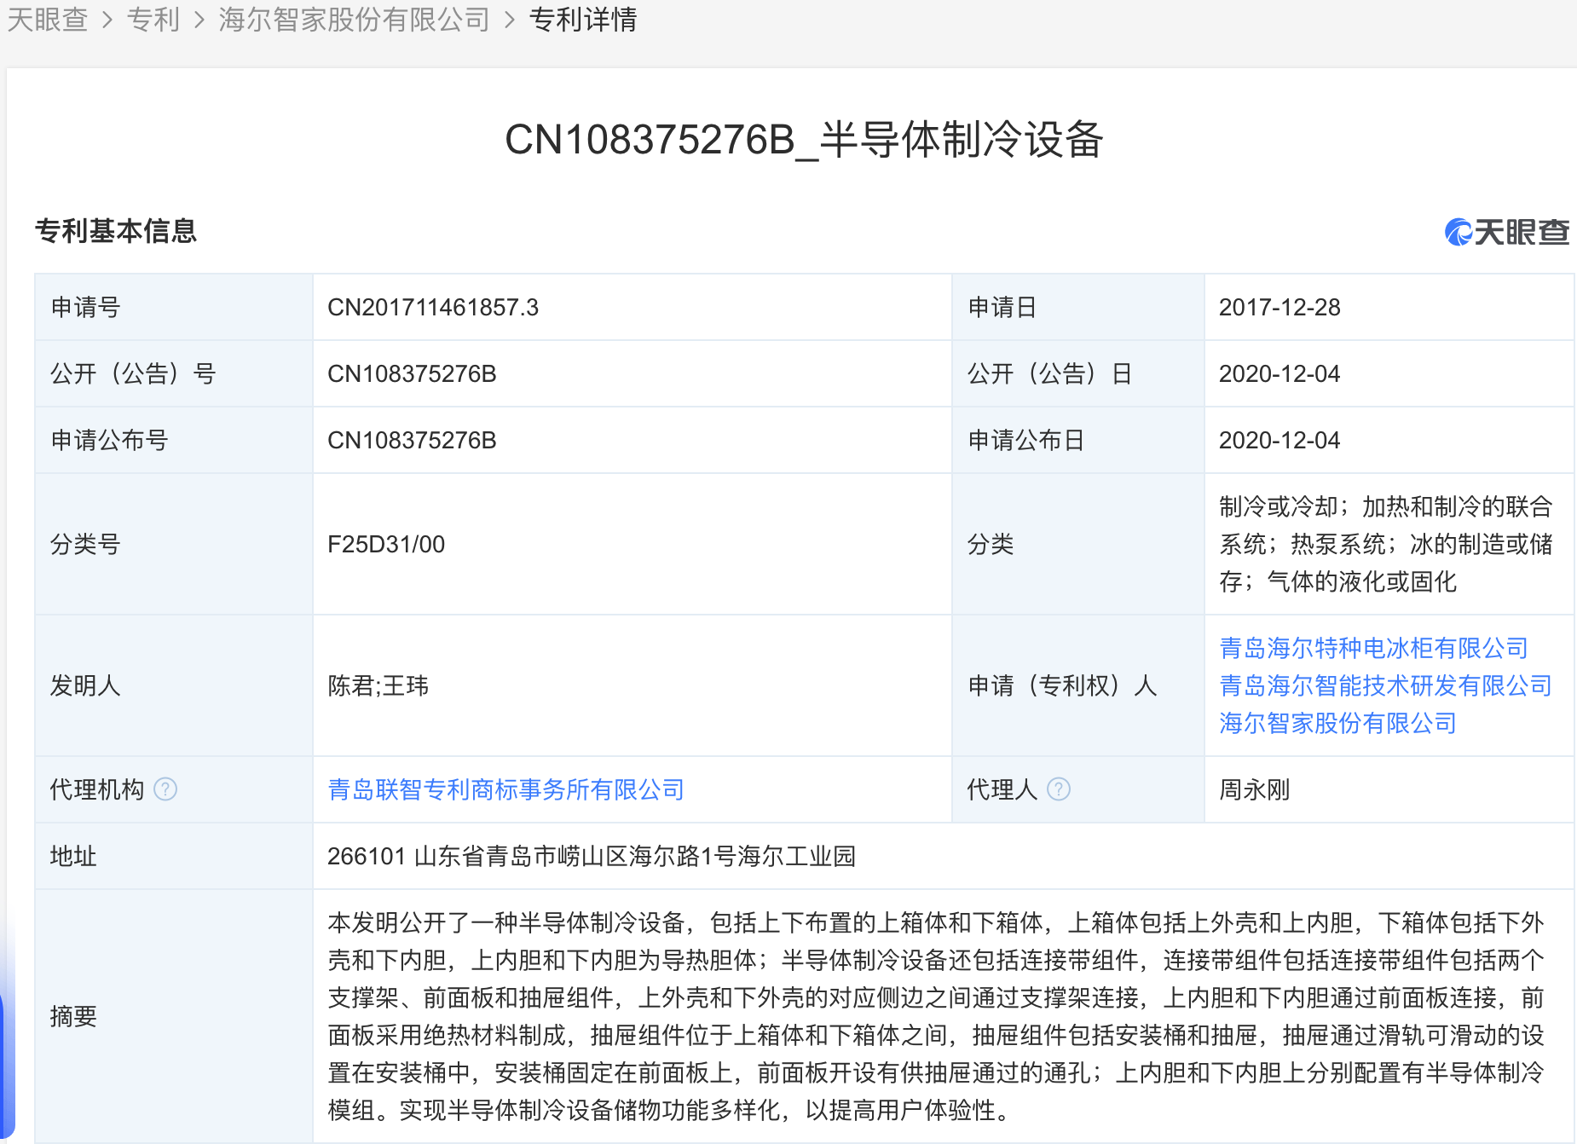Image resolution: width=1577 pixels, height=1144 pixels.
Task: Click the patent title CN108375276B_半导体制冷设备
Action: 802,140
